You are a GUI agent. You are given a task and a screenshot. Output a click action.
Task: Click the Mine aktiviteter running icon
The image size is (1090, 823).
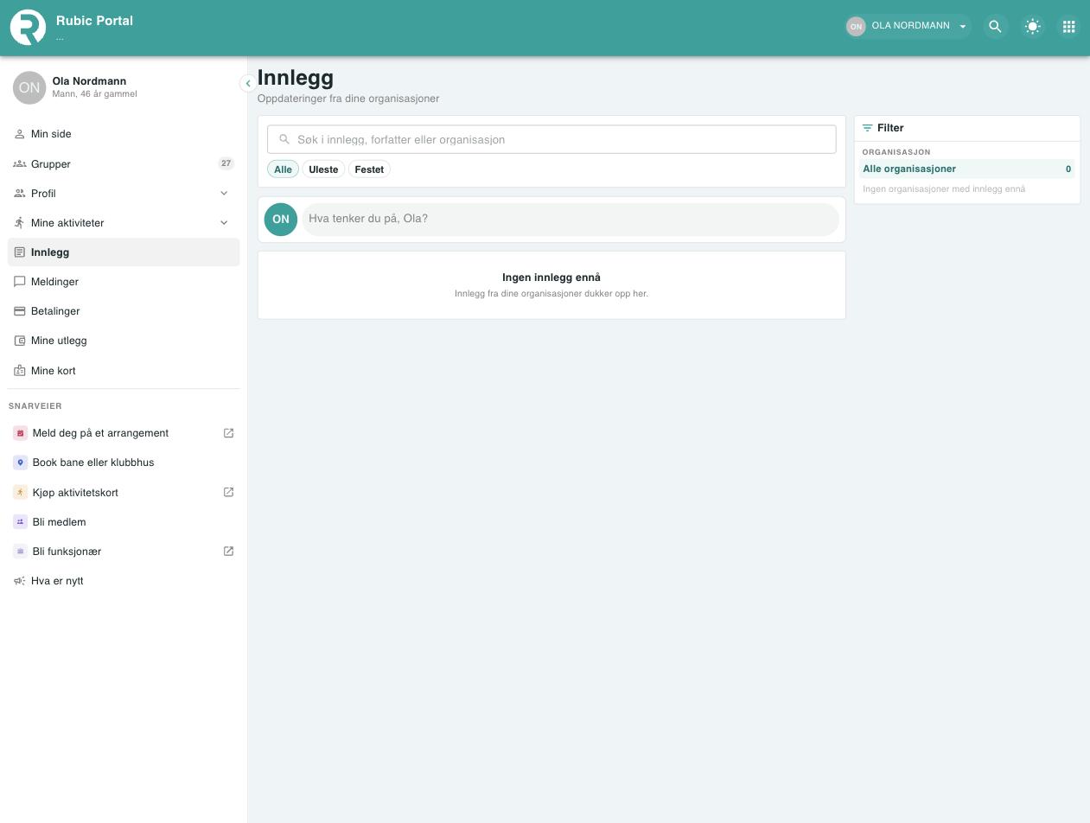tap(20, 222)
